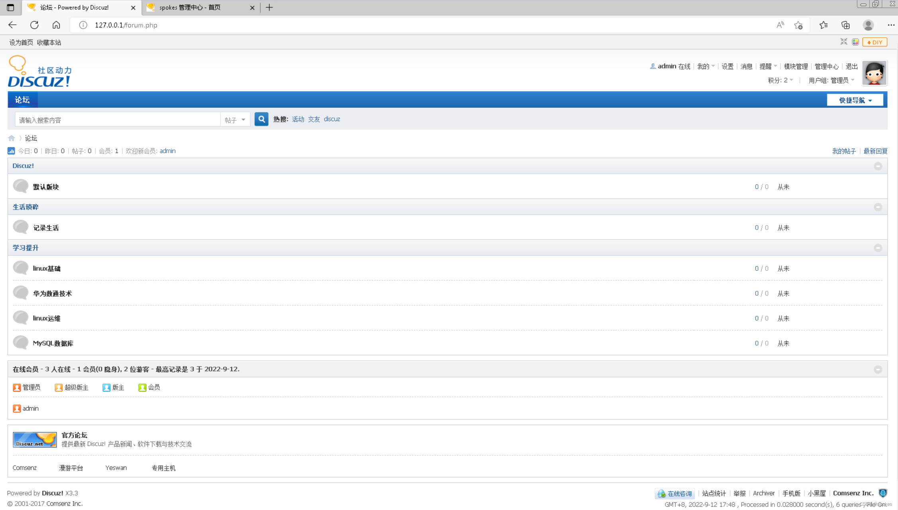Open the forum statistics chart icon
The image size is (898, 510).
pos(11,151)
